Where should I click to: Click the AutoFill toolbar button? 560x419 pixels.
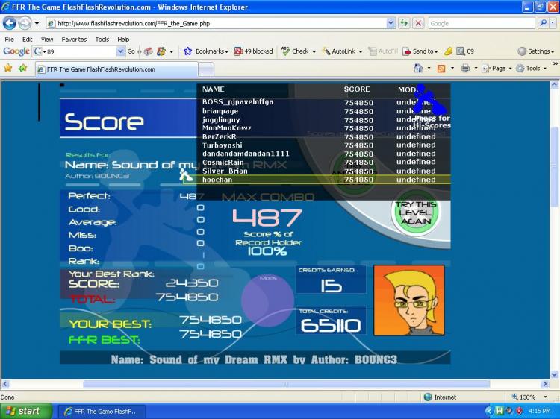coord(383,51)
